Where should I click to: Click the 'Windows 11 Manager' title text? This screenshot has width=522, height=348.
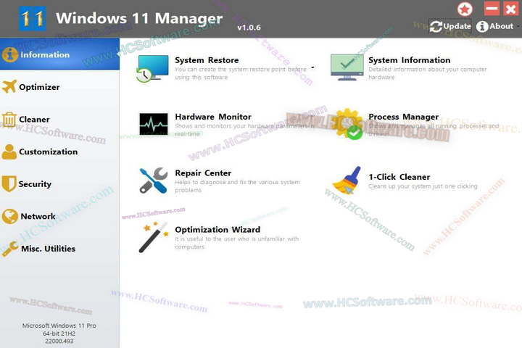(139, 18)
